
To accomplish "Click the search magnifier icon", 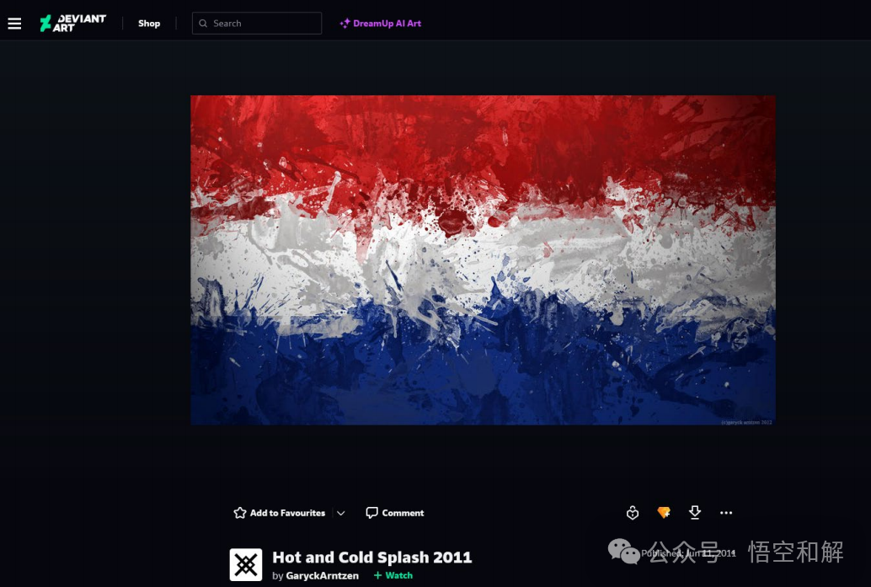I will point(203,24).
